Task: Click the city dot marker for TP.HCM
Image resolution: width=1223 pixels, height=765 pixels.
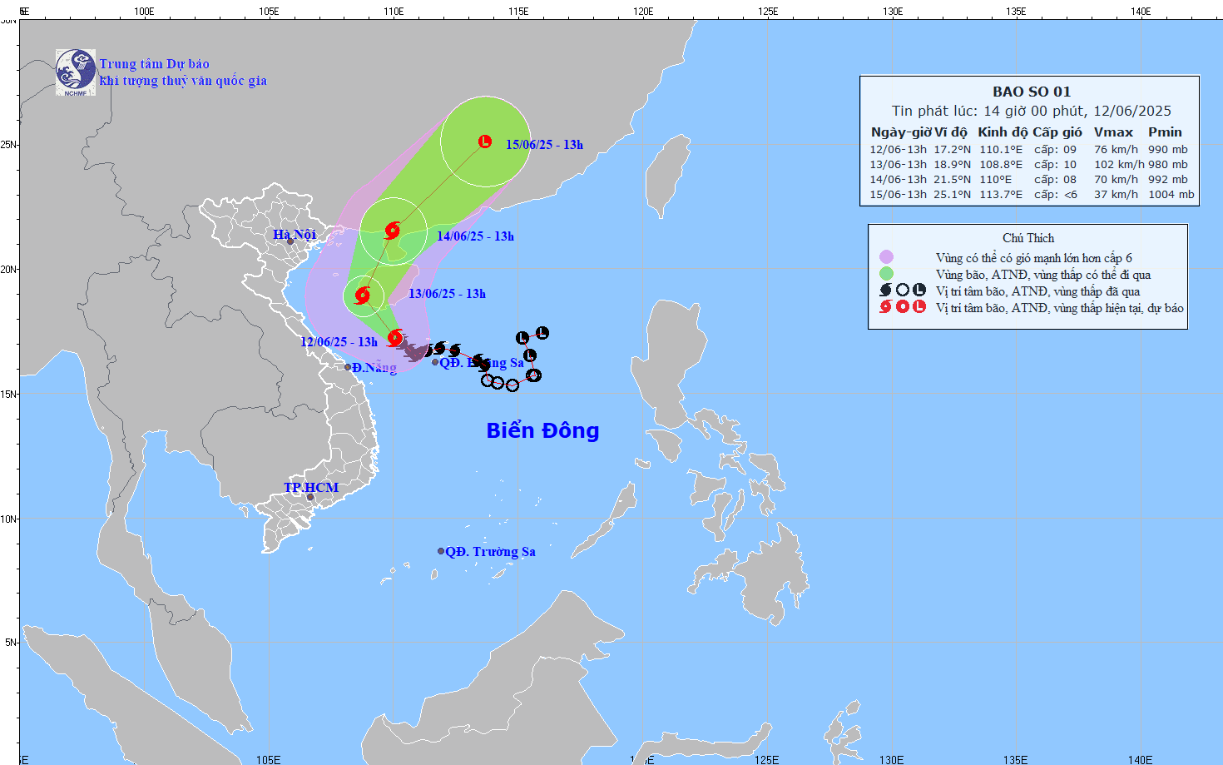Action: pos(310,497)
